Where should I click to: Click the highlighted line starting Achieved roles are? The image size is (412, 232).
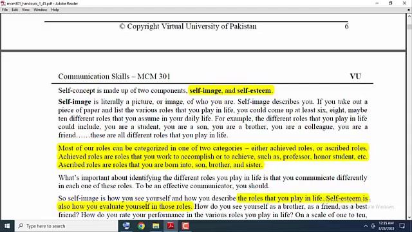point(212,157)
